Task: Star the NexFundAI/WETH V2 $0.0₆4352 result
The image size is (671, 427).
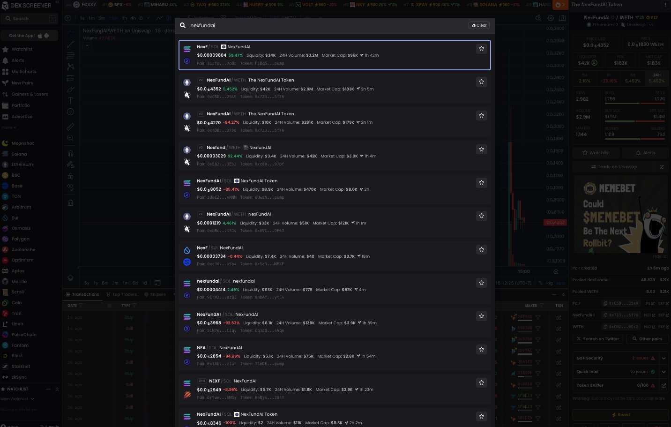Action: (481, 82)
